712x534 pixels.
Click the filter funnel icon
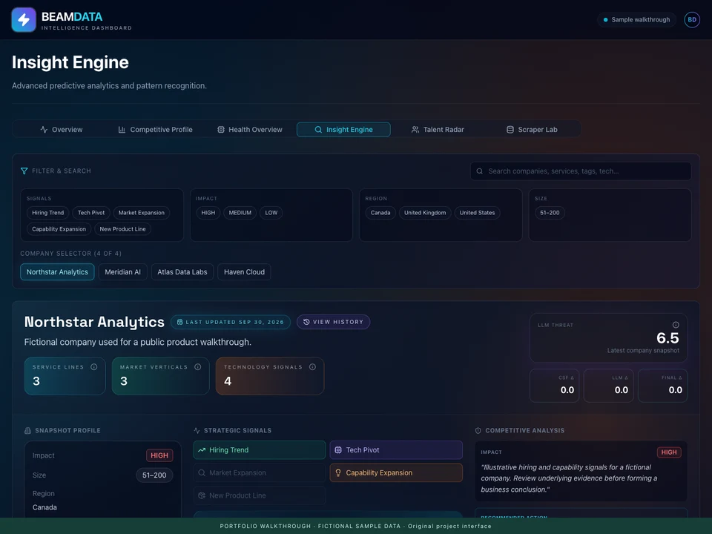pyautogui.click(x=24, y=171)
